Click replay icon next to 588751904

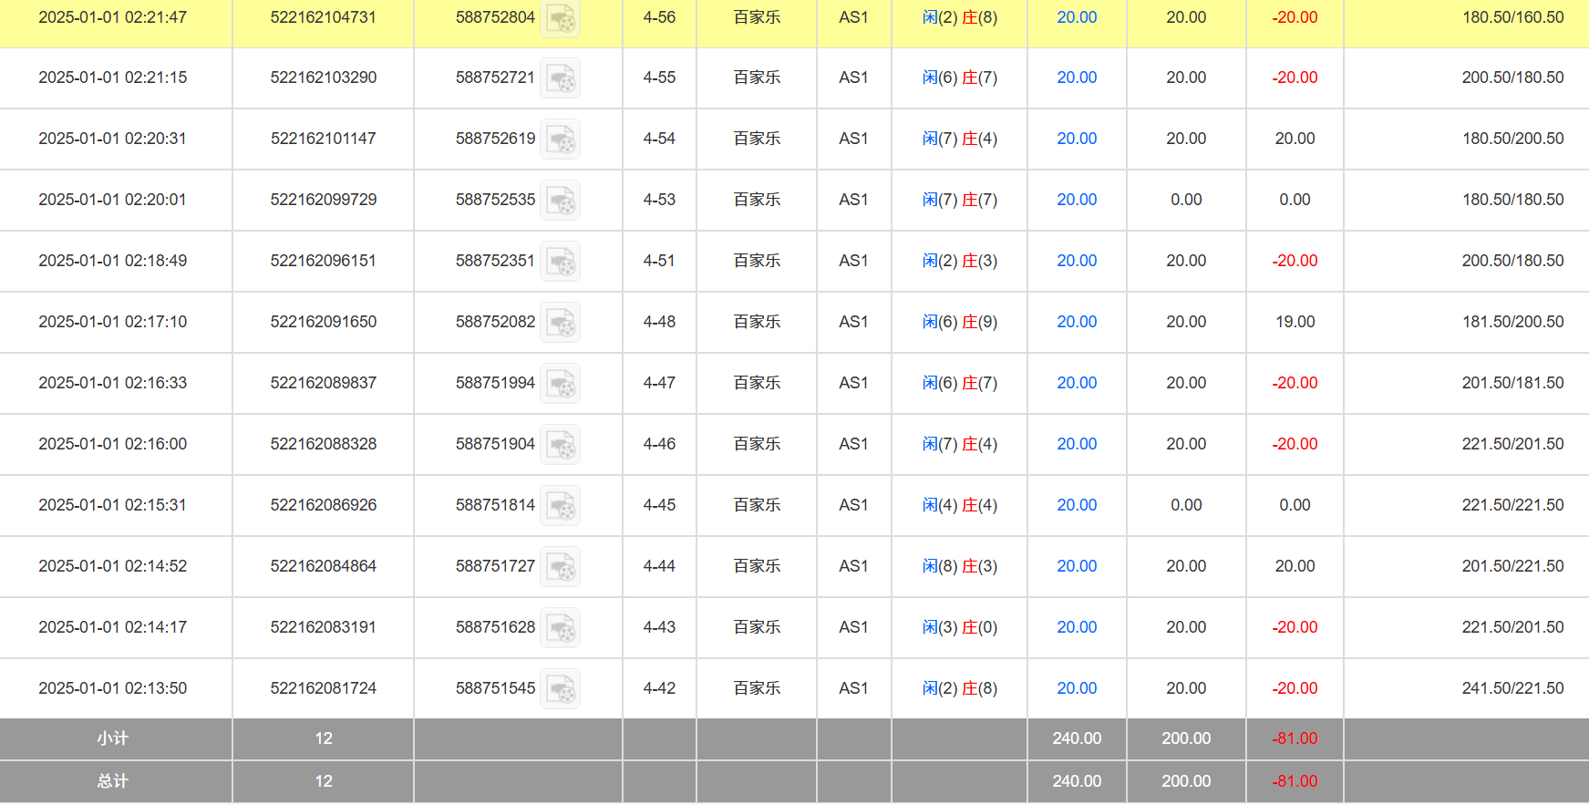pos(560,445)
